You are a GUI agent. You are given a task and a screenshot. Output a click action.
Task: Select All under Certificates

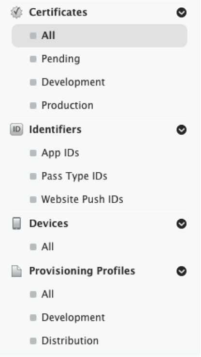tap(100, 36)
